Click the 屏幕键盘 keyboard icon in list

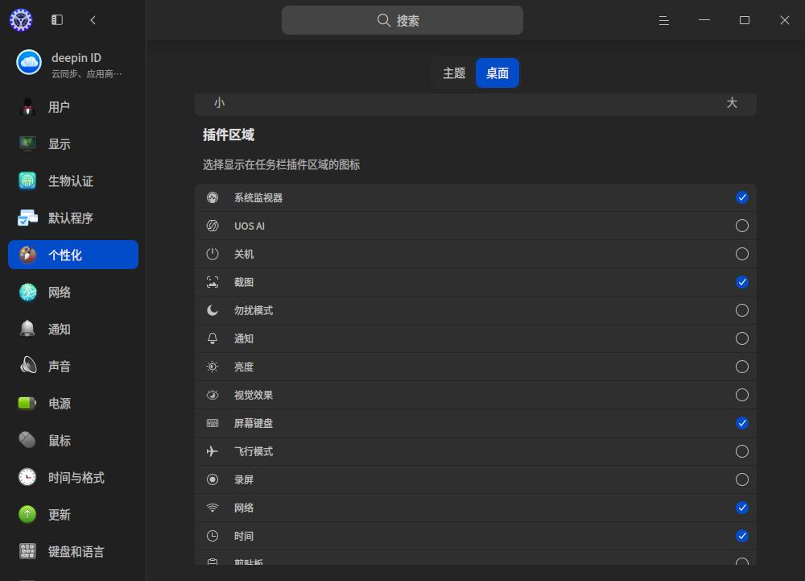[x=213, y=423]
